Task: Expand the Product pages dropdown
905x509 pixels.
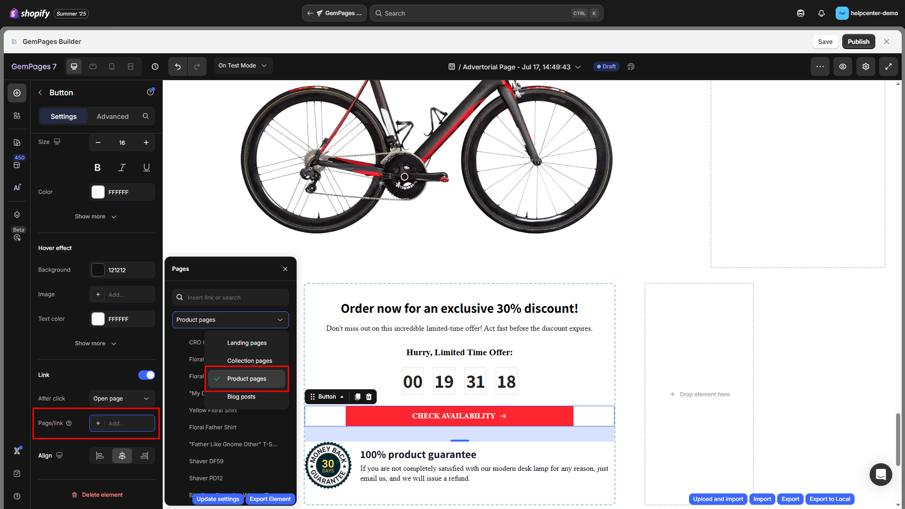Action: (x=230, y=320)
